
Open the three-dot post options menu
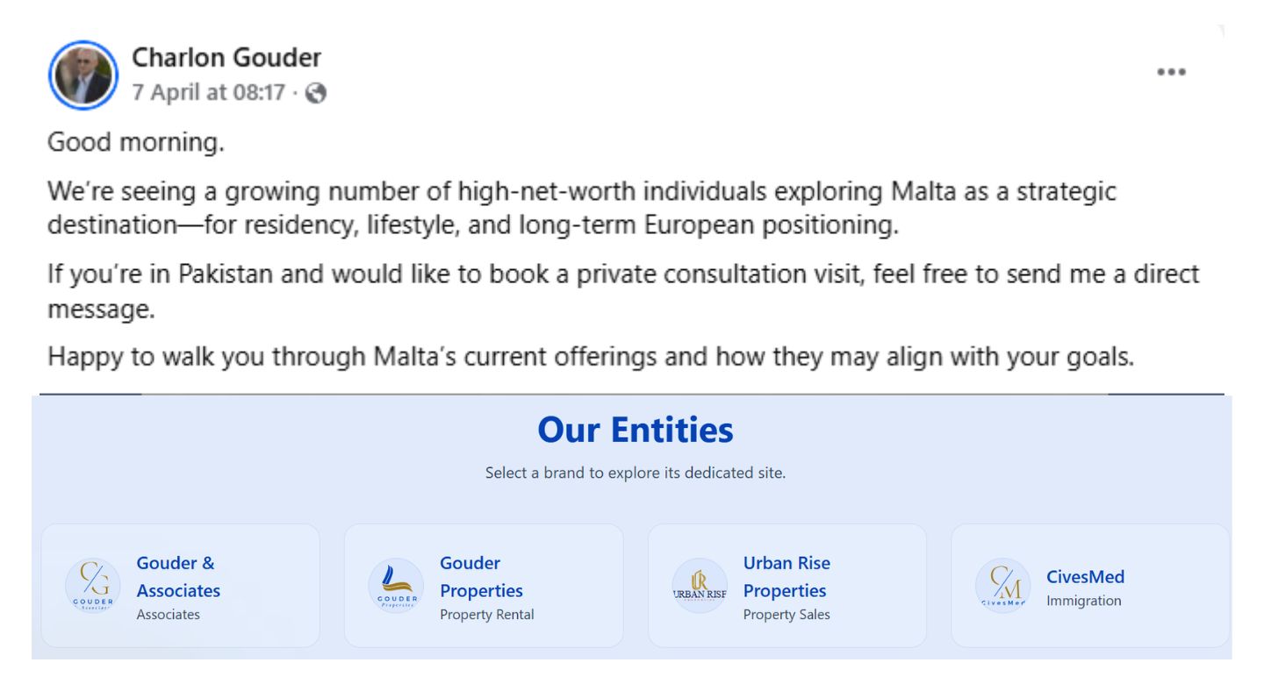click(x=1171, y=73)
